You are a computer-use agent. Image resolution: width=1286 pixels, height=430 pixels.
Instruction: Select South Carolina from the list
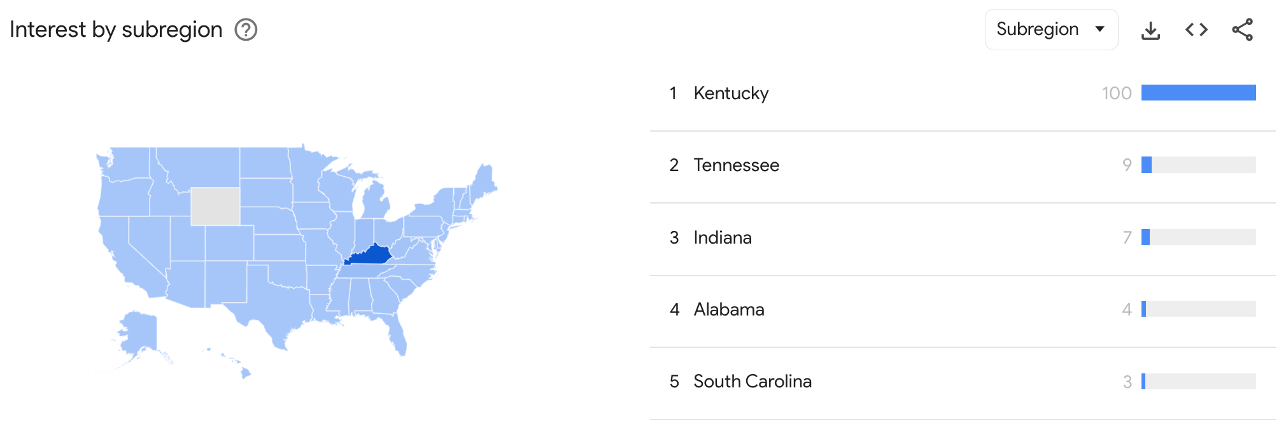coord(753,382)
